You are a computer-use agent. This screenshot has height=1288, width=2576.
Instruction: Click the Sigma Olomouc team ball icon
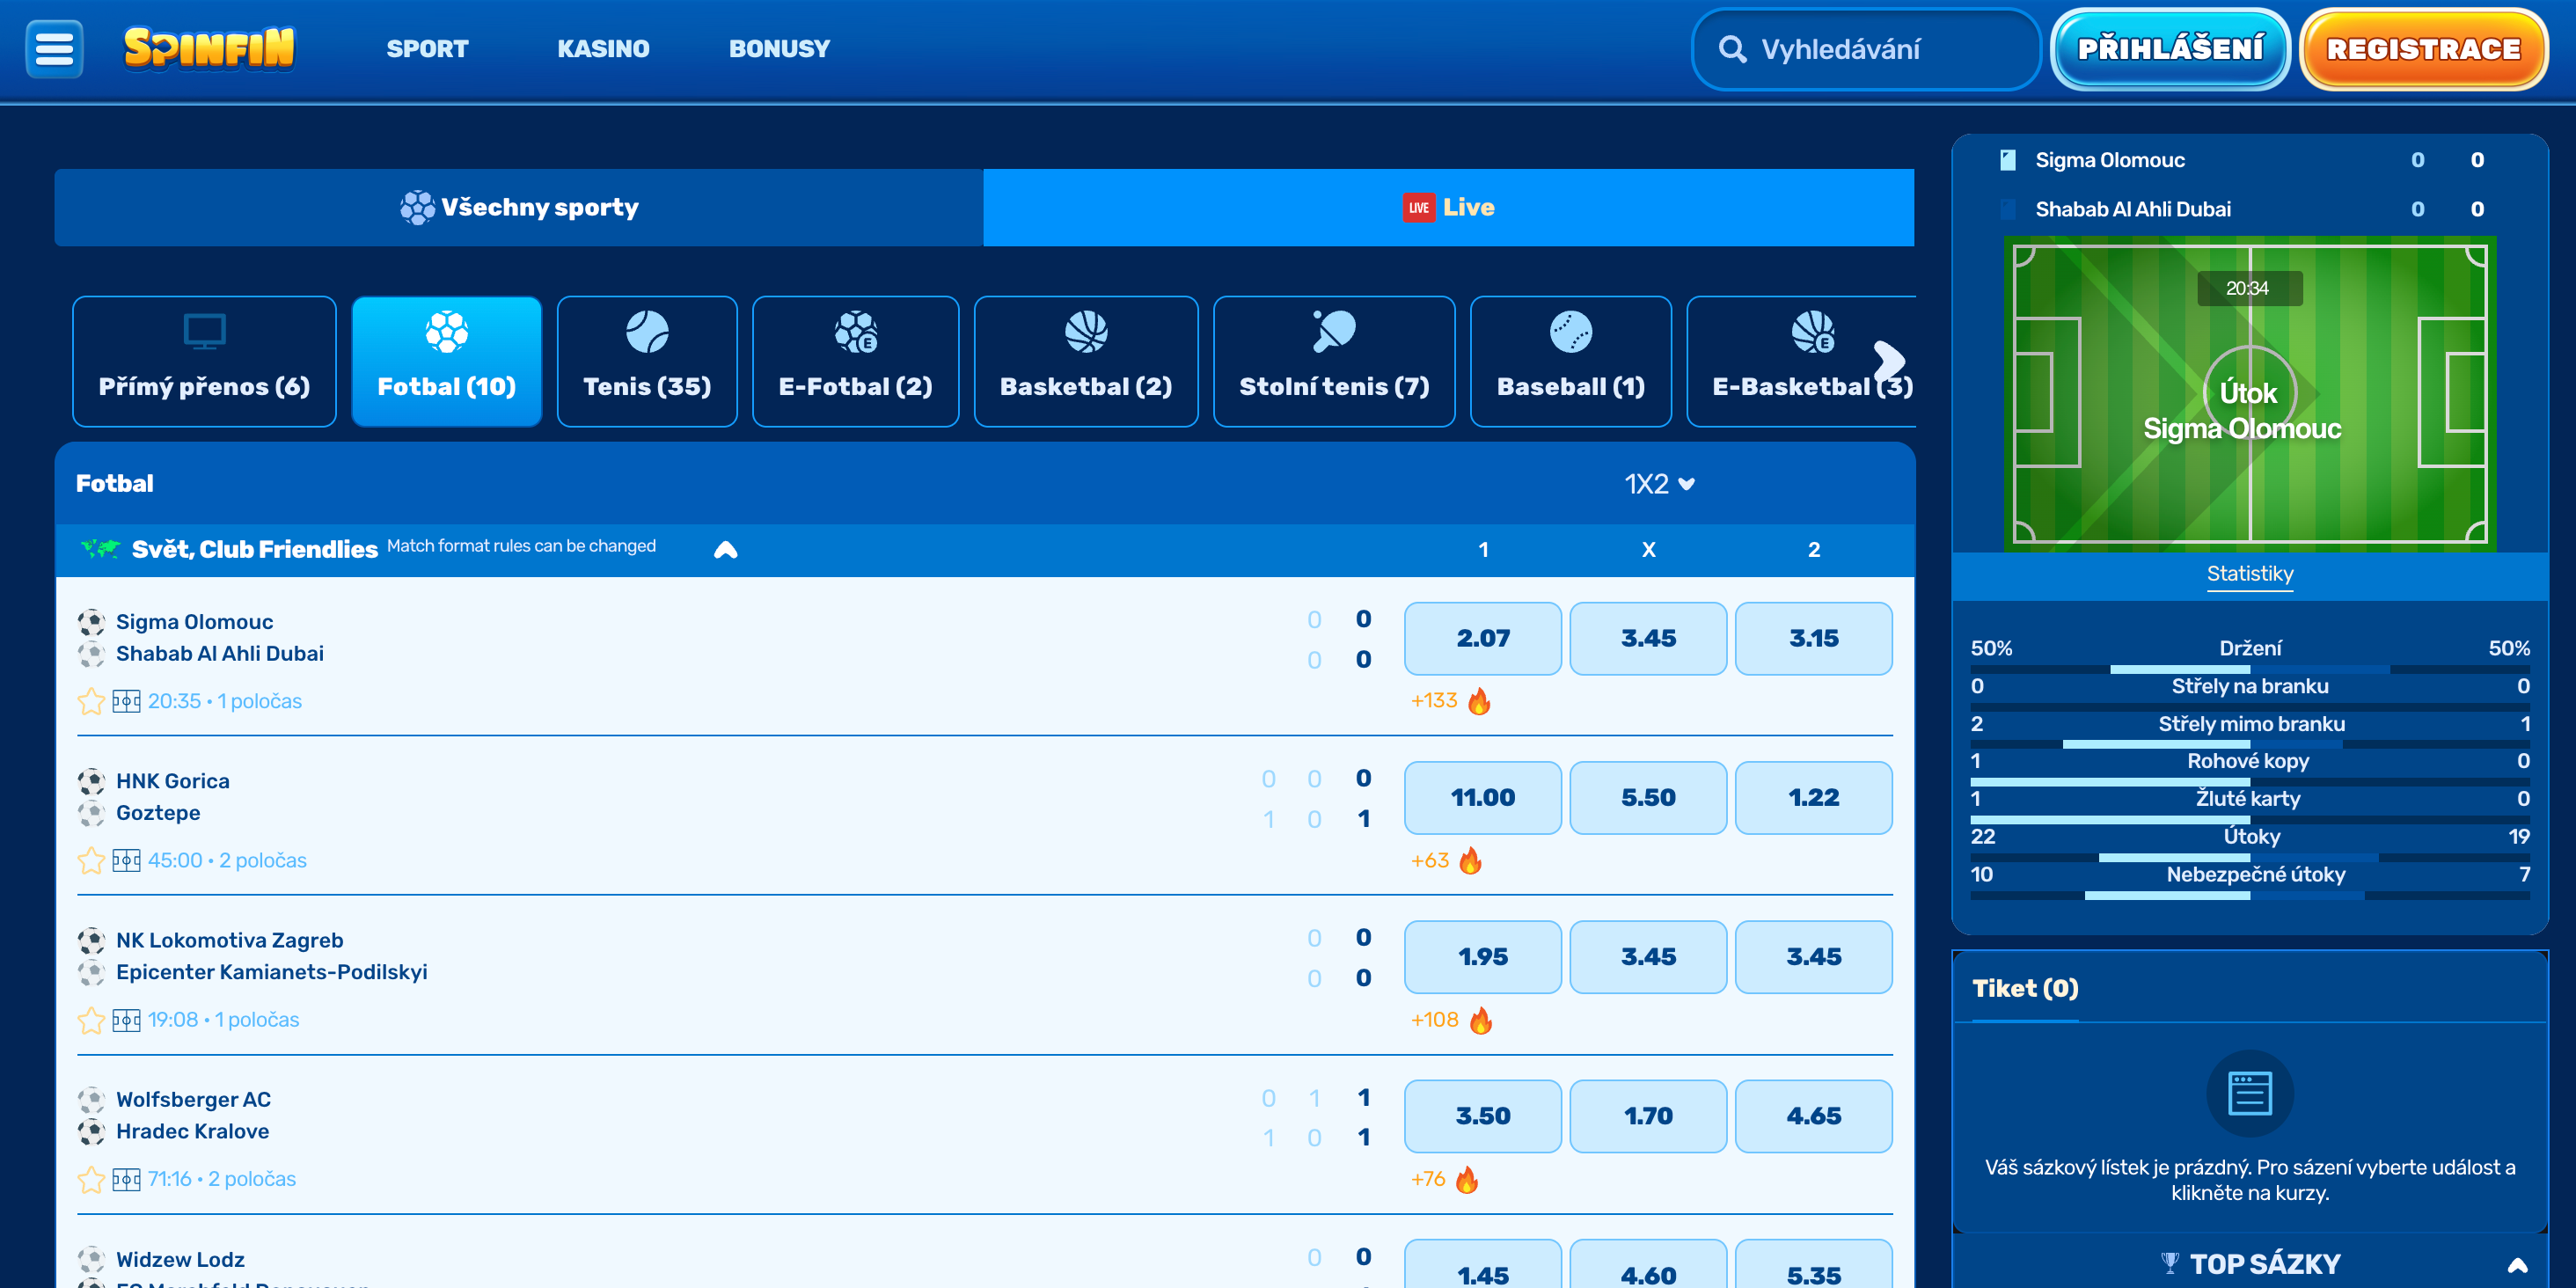(91, 622)
